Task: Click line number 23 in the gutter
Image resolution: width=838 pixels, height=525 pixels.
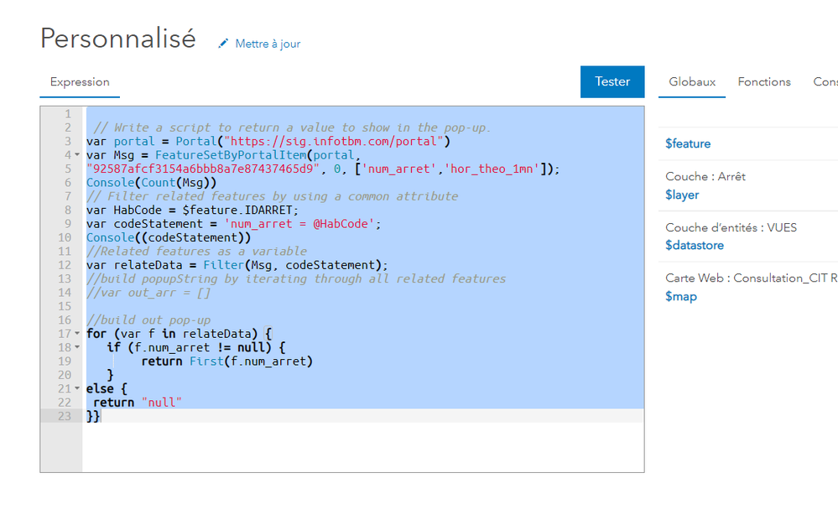Action: pyautogui.click(x=65, y=416)
